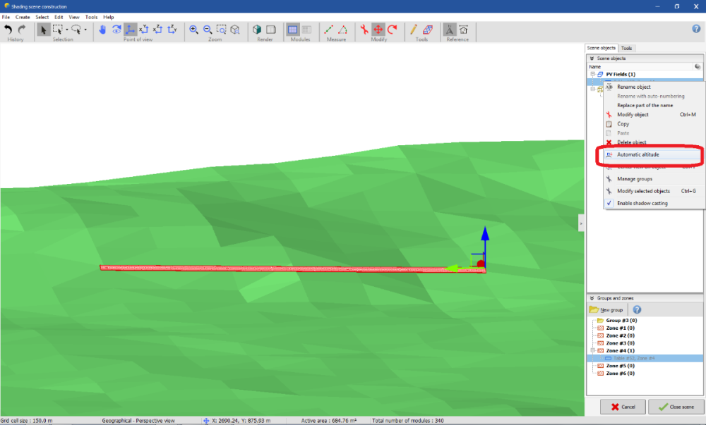Collapse the Zone #4 tree node
This screenshot has width=706, height=425.
click(593, 350)
